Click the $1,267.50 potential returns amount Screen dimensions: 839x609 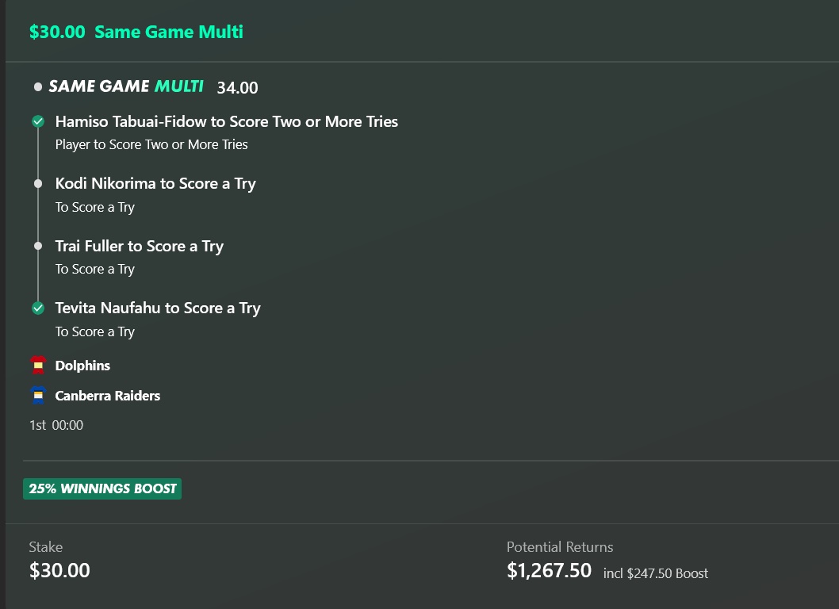[549, 570]
